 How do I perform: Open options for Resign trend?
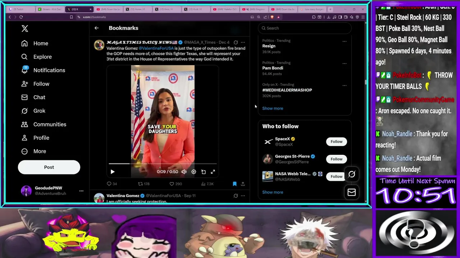pyautogui.click(x=344, y=41)
